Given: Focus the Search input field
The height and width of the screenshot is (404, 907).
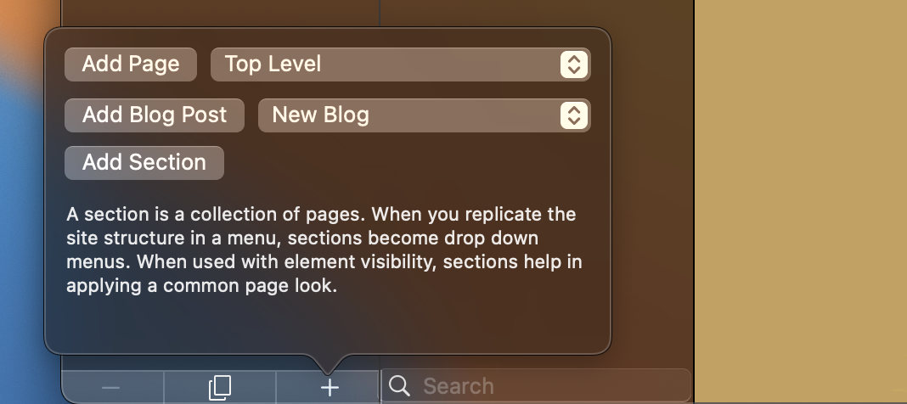Looking at the screenshot, I should click(536, 385).
